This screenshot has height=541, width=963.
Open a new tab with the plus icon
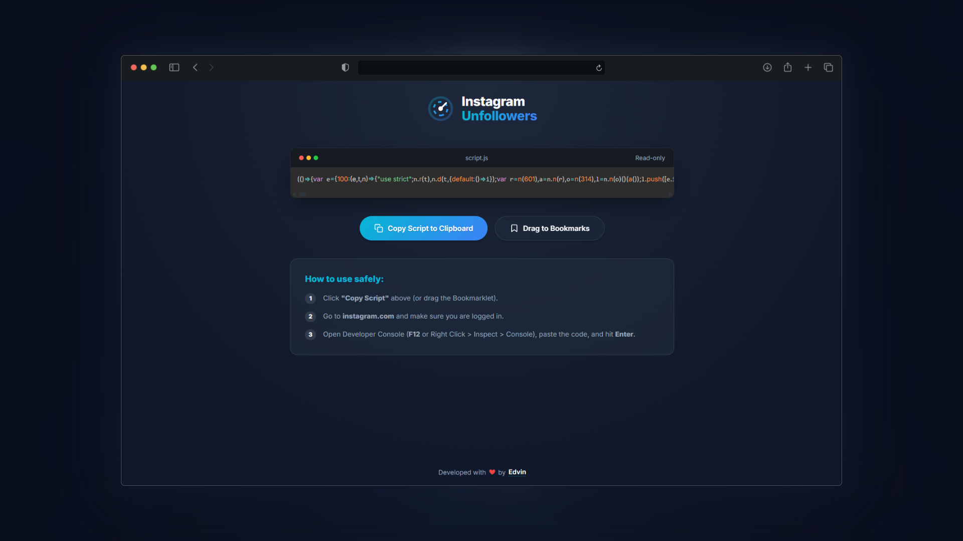(x=808, y=68)
